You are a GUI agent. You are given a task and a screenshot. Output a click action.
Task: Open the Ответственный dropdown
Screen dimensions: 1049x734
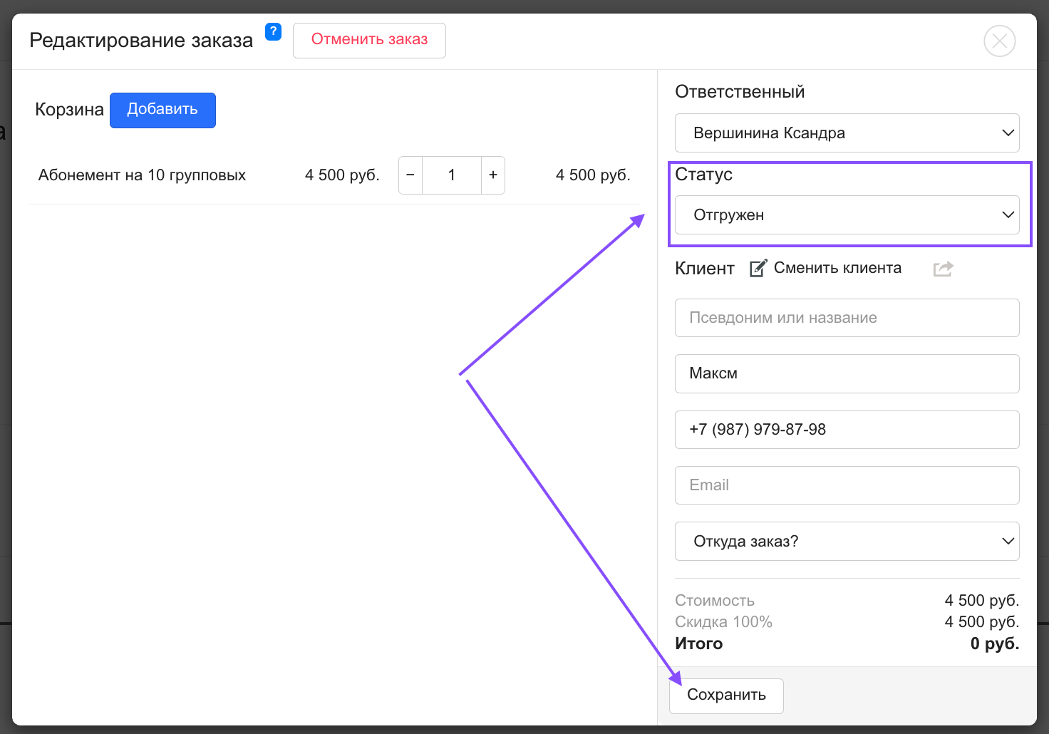click(x=847, y=133)
